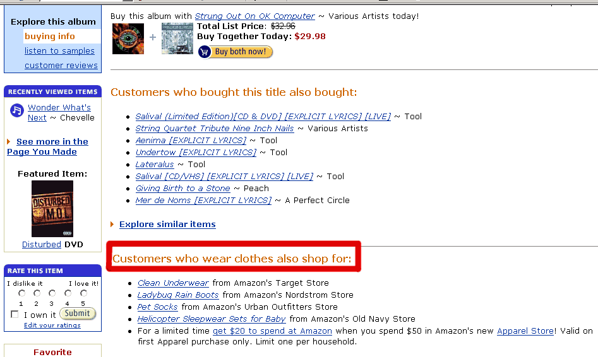Go to customer reviews section

click(61, 65)
